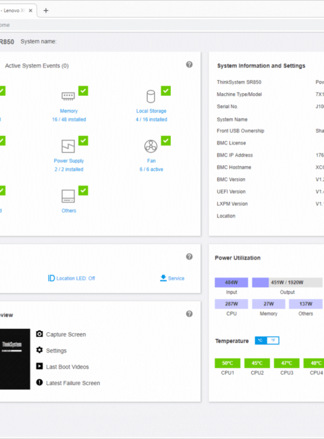The height and width of the screenshot is (439, 324).
Task: Click the Last Boot Videos play icon
Action: 39,366
